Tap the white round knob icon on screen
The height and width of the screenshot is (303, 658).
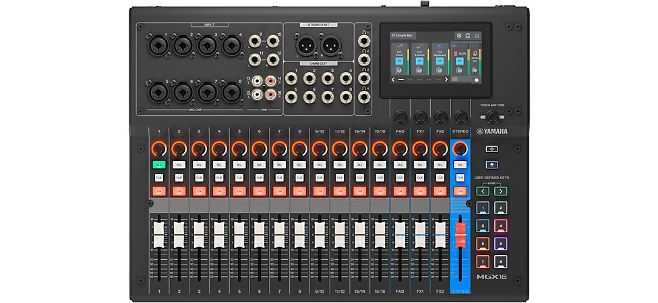pyautogui.click(x=476, y=80)
